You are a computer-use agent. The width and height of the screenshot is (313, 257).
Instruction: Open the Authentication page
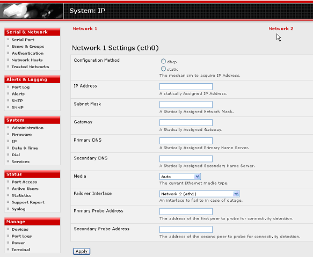(x=27, y=53)
